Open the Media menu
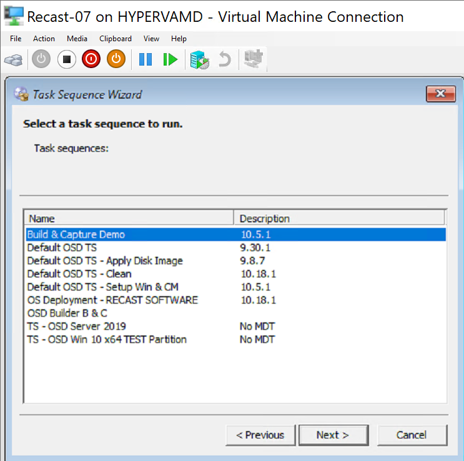464x461 pixels. coord(77,39)
